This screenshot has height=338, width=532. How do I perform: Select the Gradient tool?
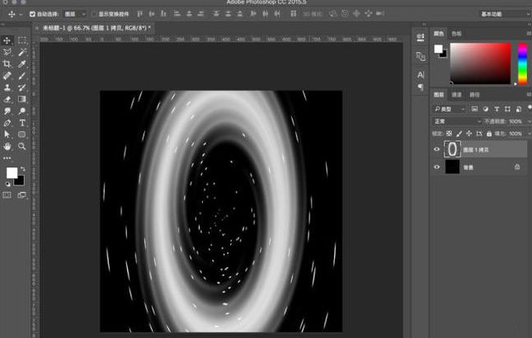pyautogui.click(x=22, y=99)
